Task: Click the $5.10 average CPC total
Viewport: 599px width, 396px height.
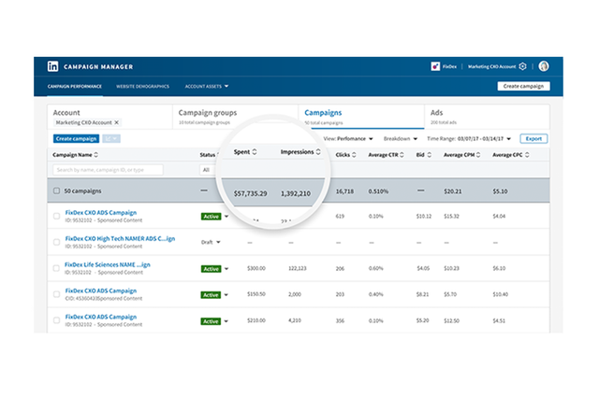Action: click(500, 191)
